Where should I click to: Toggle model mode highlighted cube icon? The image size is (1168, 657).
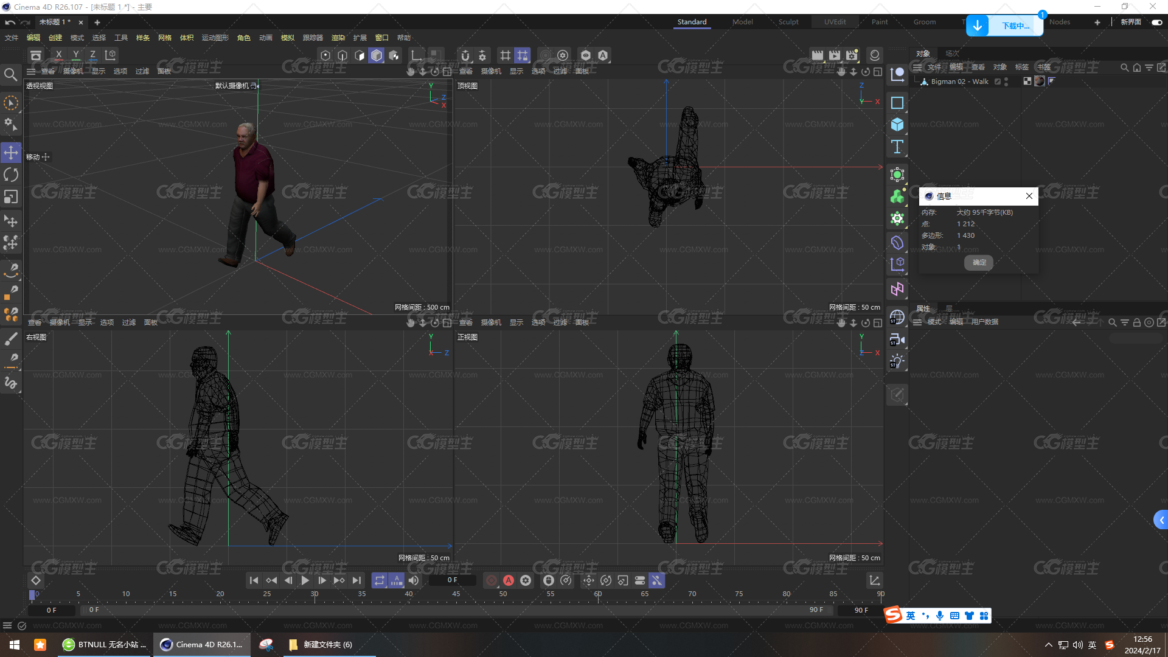pos(377,55)
